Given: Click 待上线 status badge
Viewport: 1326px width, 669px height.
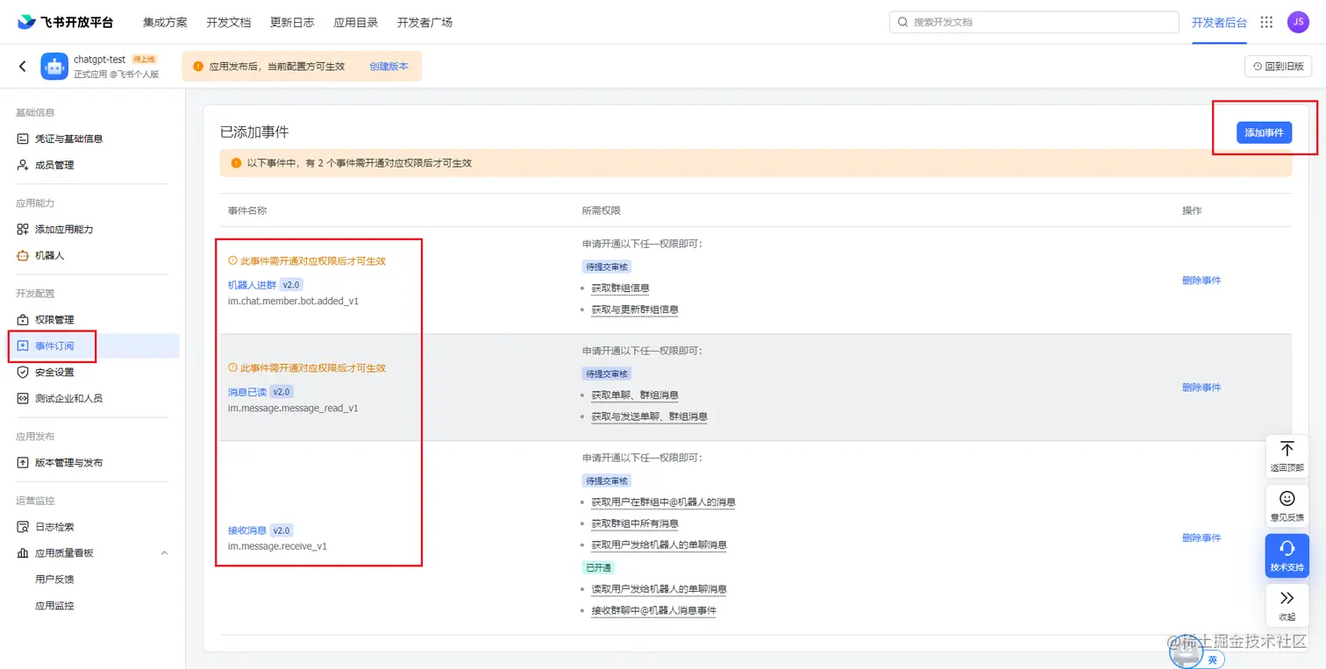Looking at the screenshot, I should point(144,59).
